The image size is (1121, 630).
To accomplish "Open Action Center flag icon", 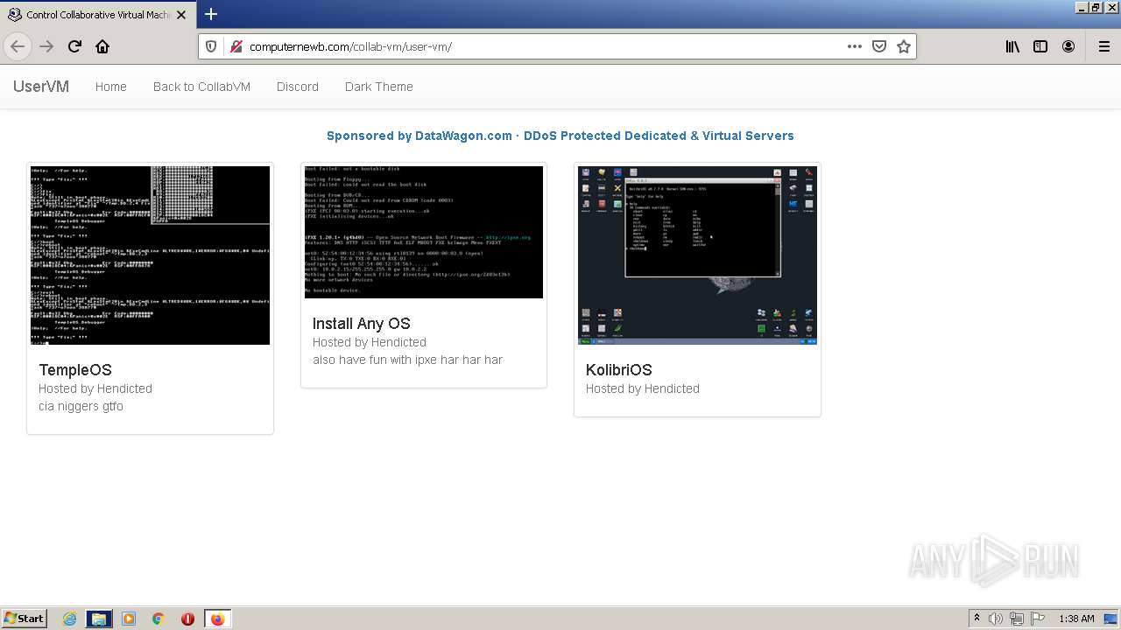I will pyautogui.click(x=1038, y=619).
